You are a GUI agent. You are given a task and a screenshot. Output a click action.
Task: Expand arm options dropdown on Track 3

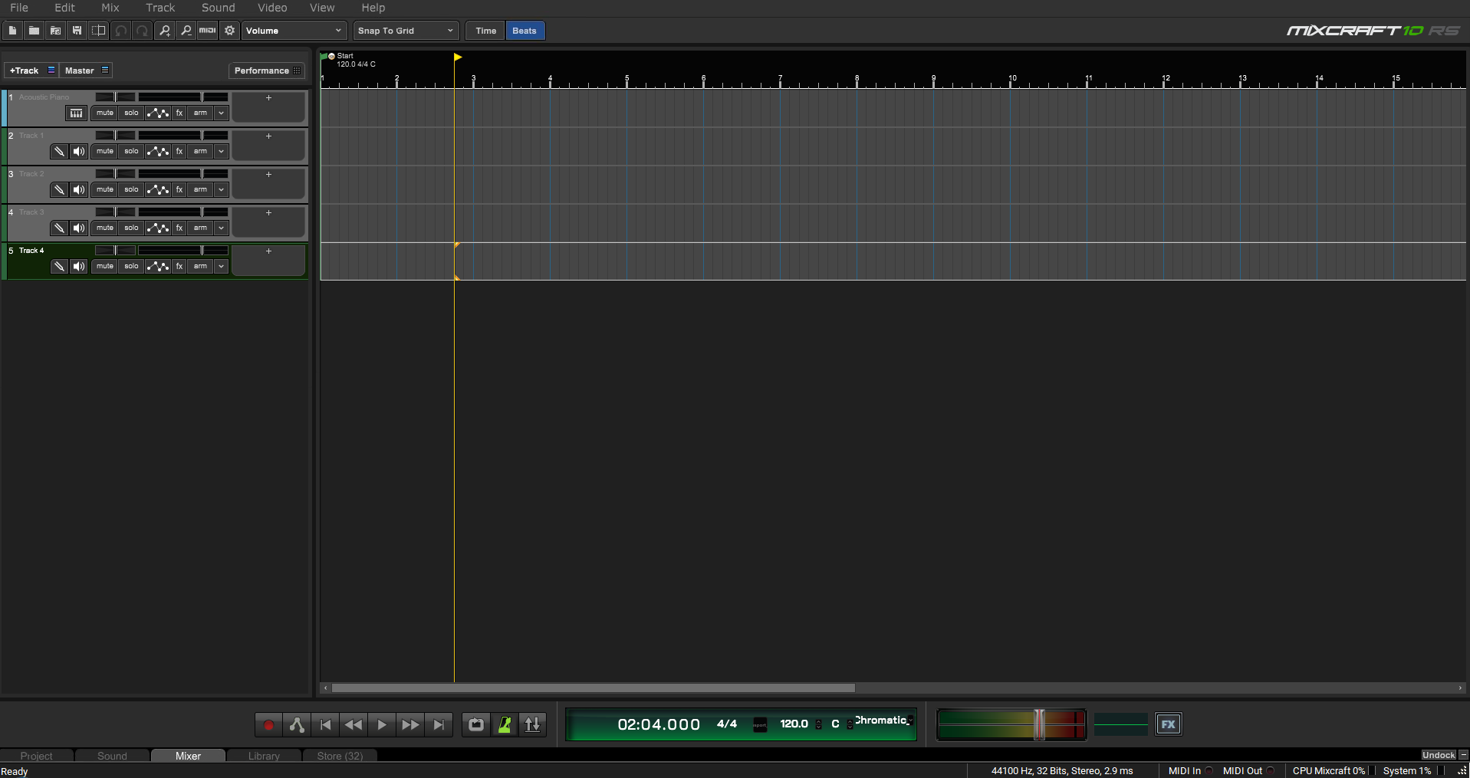point(222,228)
